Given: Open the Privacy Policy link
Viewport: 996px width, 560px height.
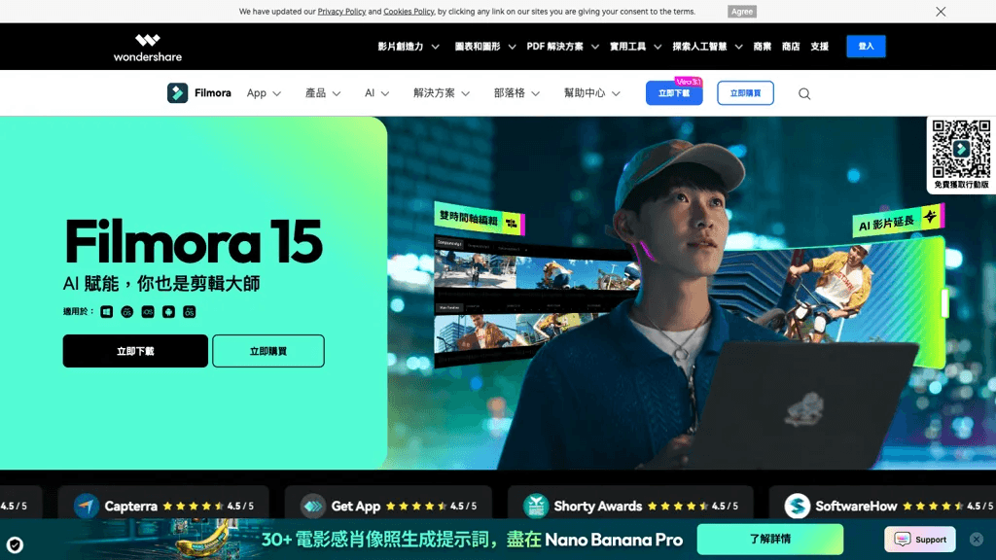Looking at the screenshot, I should pos(341,12).
